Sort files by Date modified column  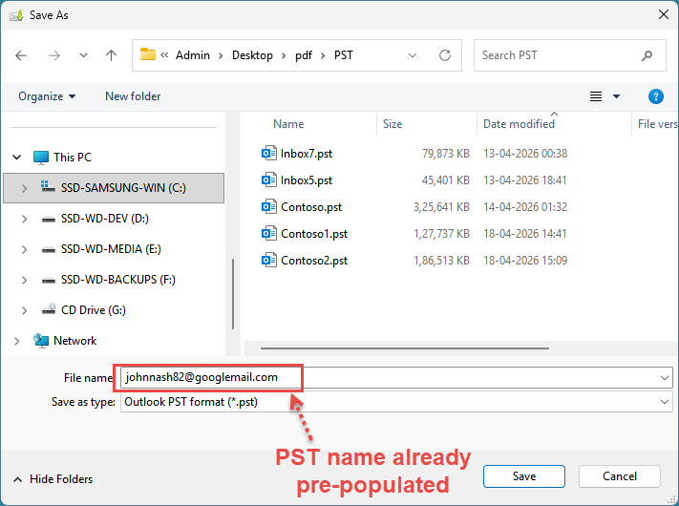519,124
